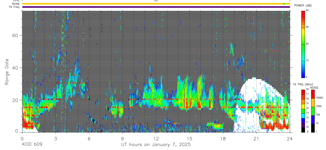The width and height of the screenshot is (326, 150).
Task: Click the 9 label on TX frequency scale
Action: (307, 131)
